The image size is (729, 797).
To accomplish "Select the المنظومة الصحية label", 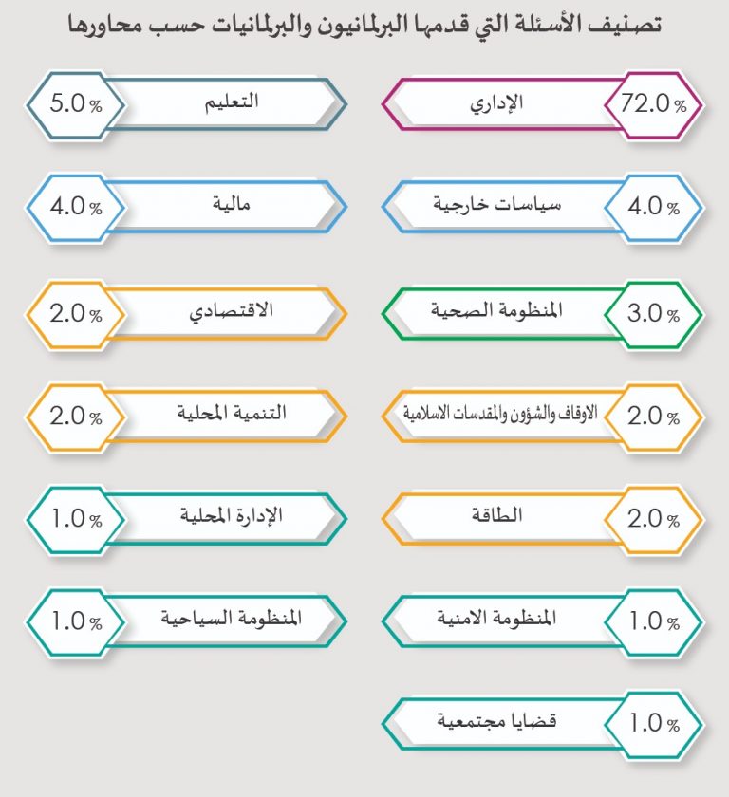I will pos(495,311).
